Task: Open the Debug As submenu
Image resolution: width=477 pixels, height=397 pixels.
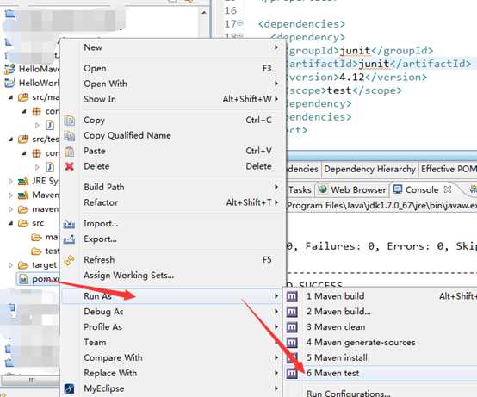Action: (x=173, y=312)
